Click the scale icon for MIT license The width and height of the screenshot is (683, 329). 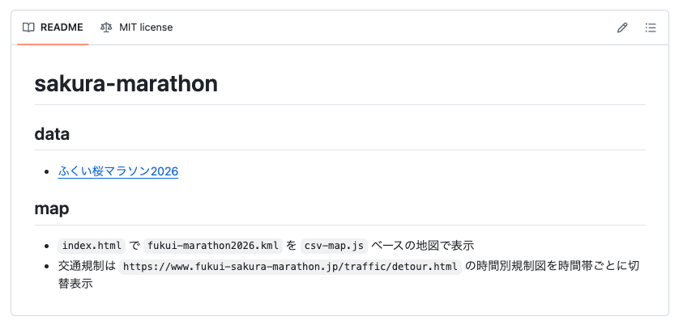click(106, 27)
